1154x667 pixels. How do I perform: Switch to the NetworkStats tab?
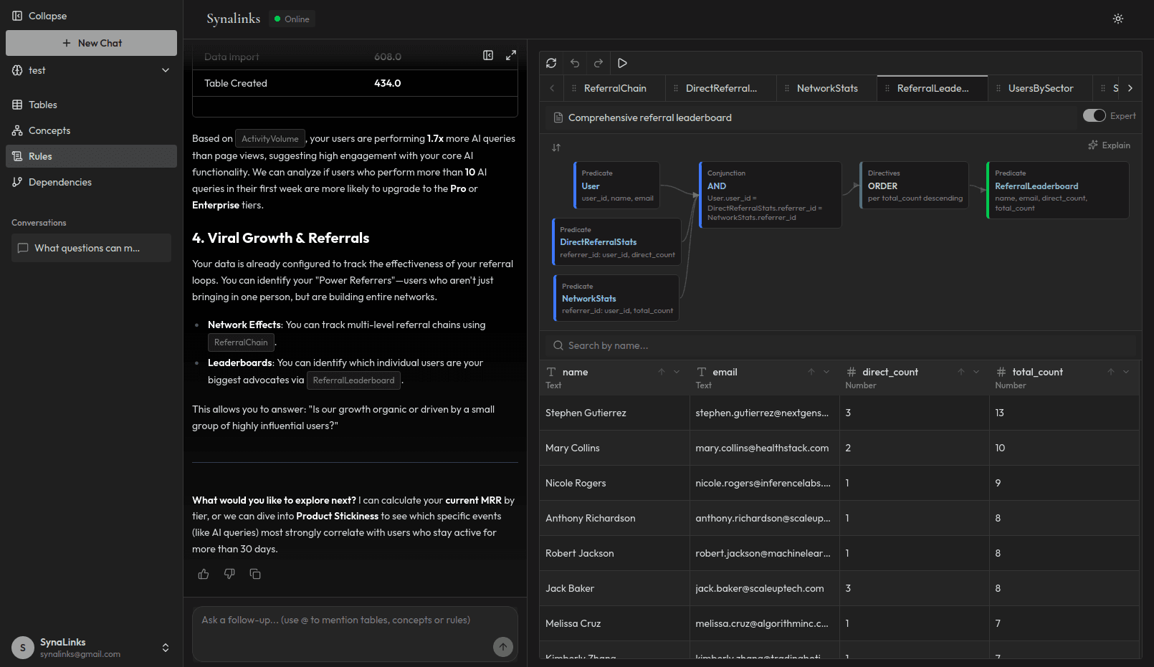[x=826, y=87]
